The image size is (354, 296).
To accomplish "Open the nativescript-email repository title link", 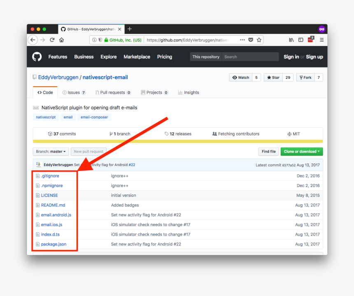I will [x=105, y=77].
